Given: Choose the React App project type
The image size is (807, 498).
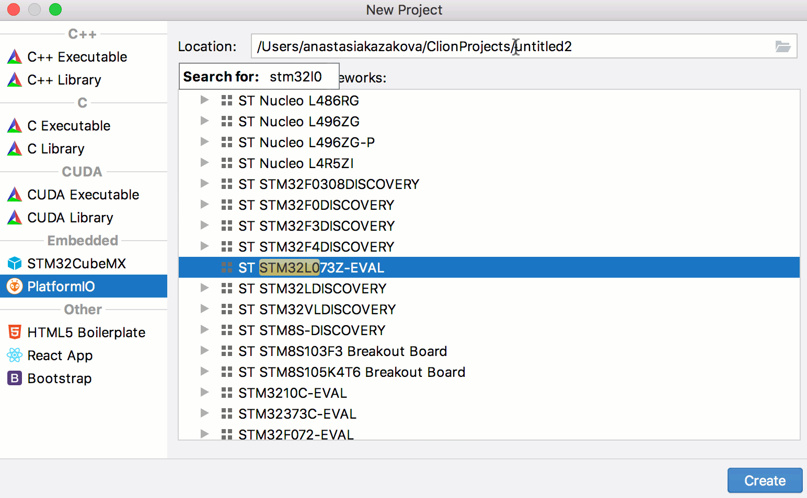Looking at the screenshot, I should coord(84,355).
